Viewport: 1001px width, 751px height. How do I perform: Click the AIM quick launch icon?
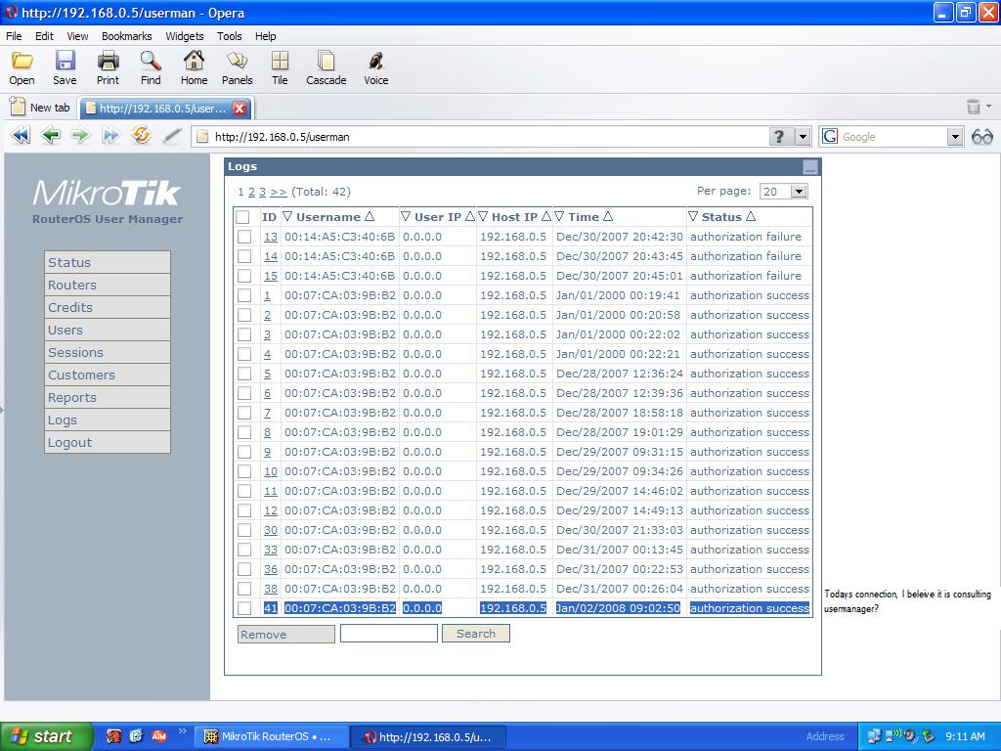(x=158, y=736)
